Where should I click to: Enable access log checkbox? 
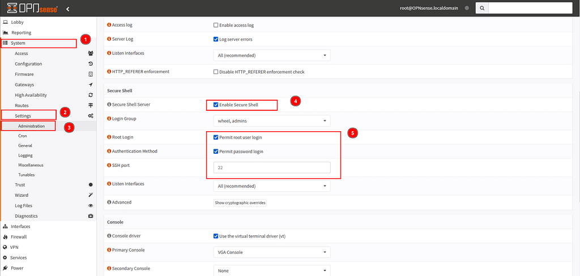click(216, 25)
